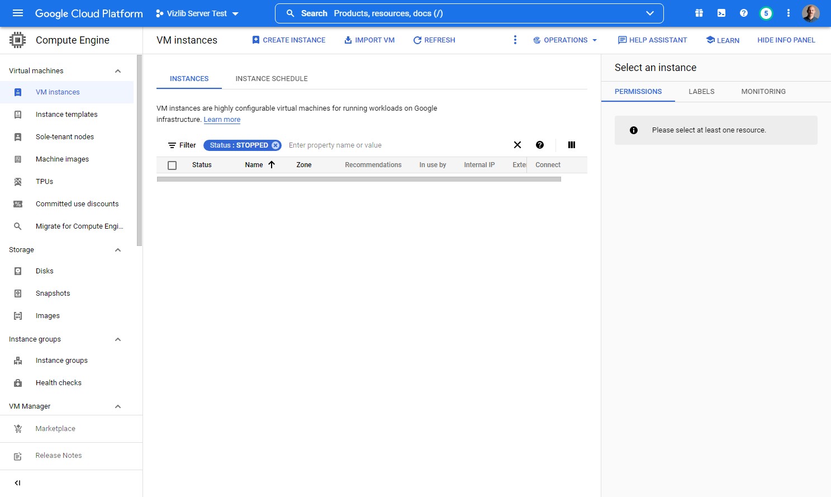Activate Cloud Shell terminal icon
This screenshot has height=497, width=831.
point(721,13)
